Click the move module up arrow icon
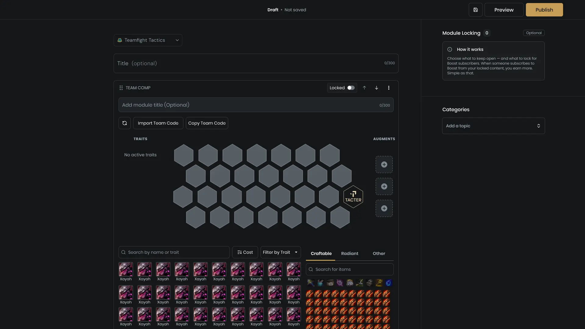 [x=364, y=88]
